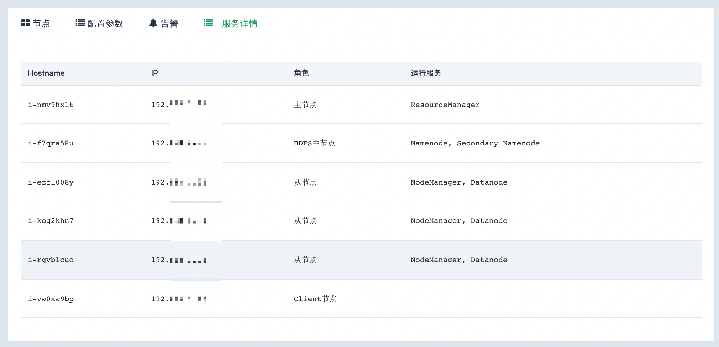
Task: Click 从节点 in the i-rgvblcuo row
Action: click(x=305, y=260)
